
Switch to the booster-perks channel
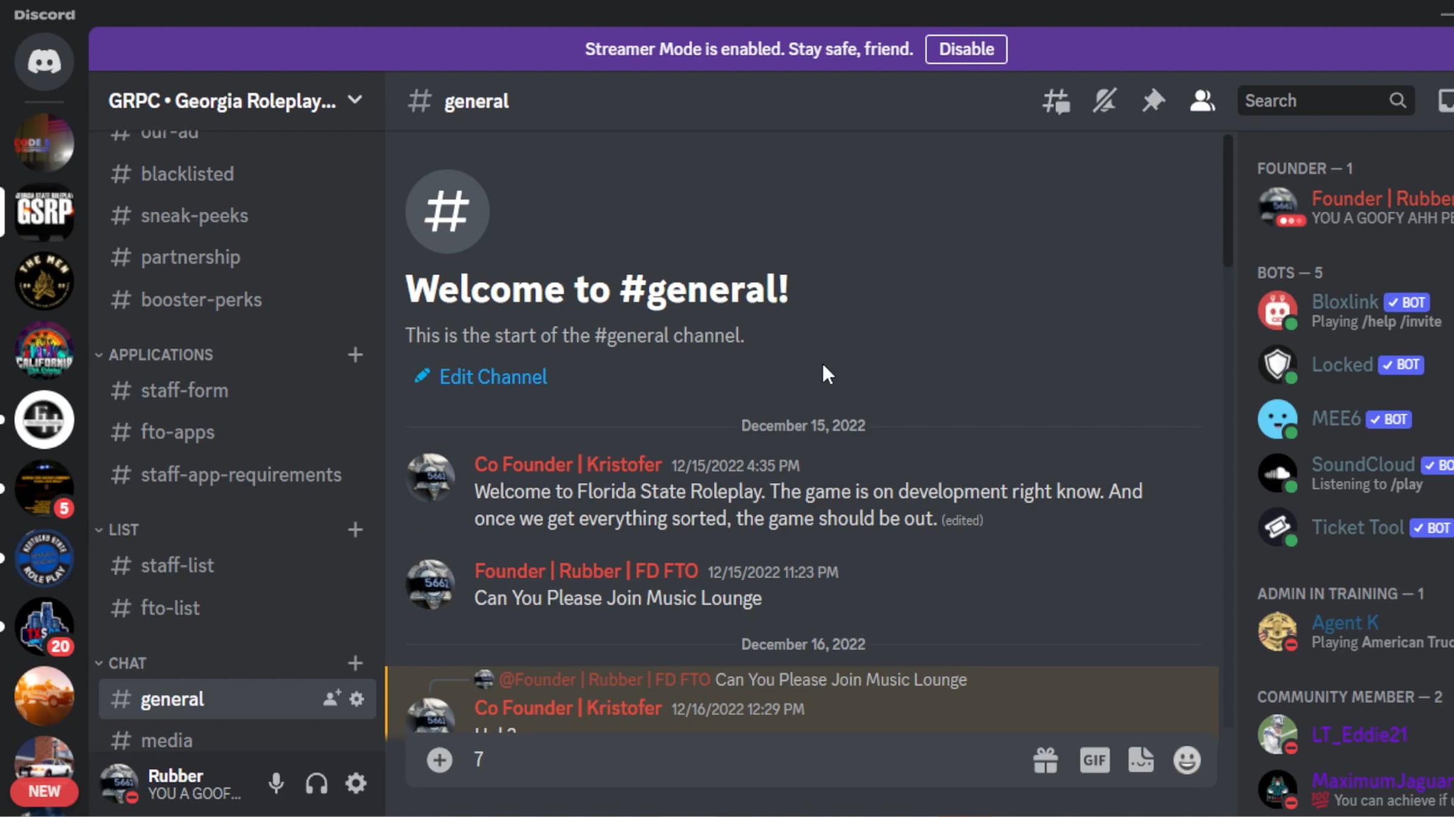pos(201,300)
